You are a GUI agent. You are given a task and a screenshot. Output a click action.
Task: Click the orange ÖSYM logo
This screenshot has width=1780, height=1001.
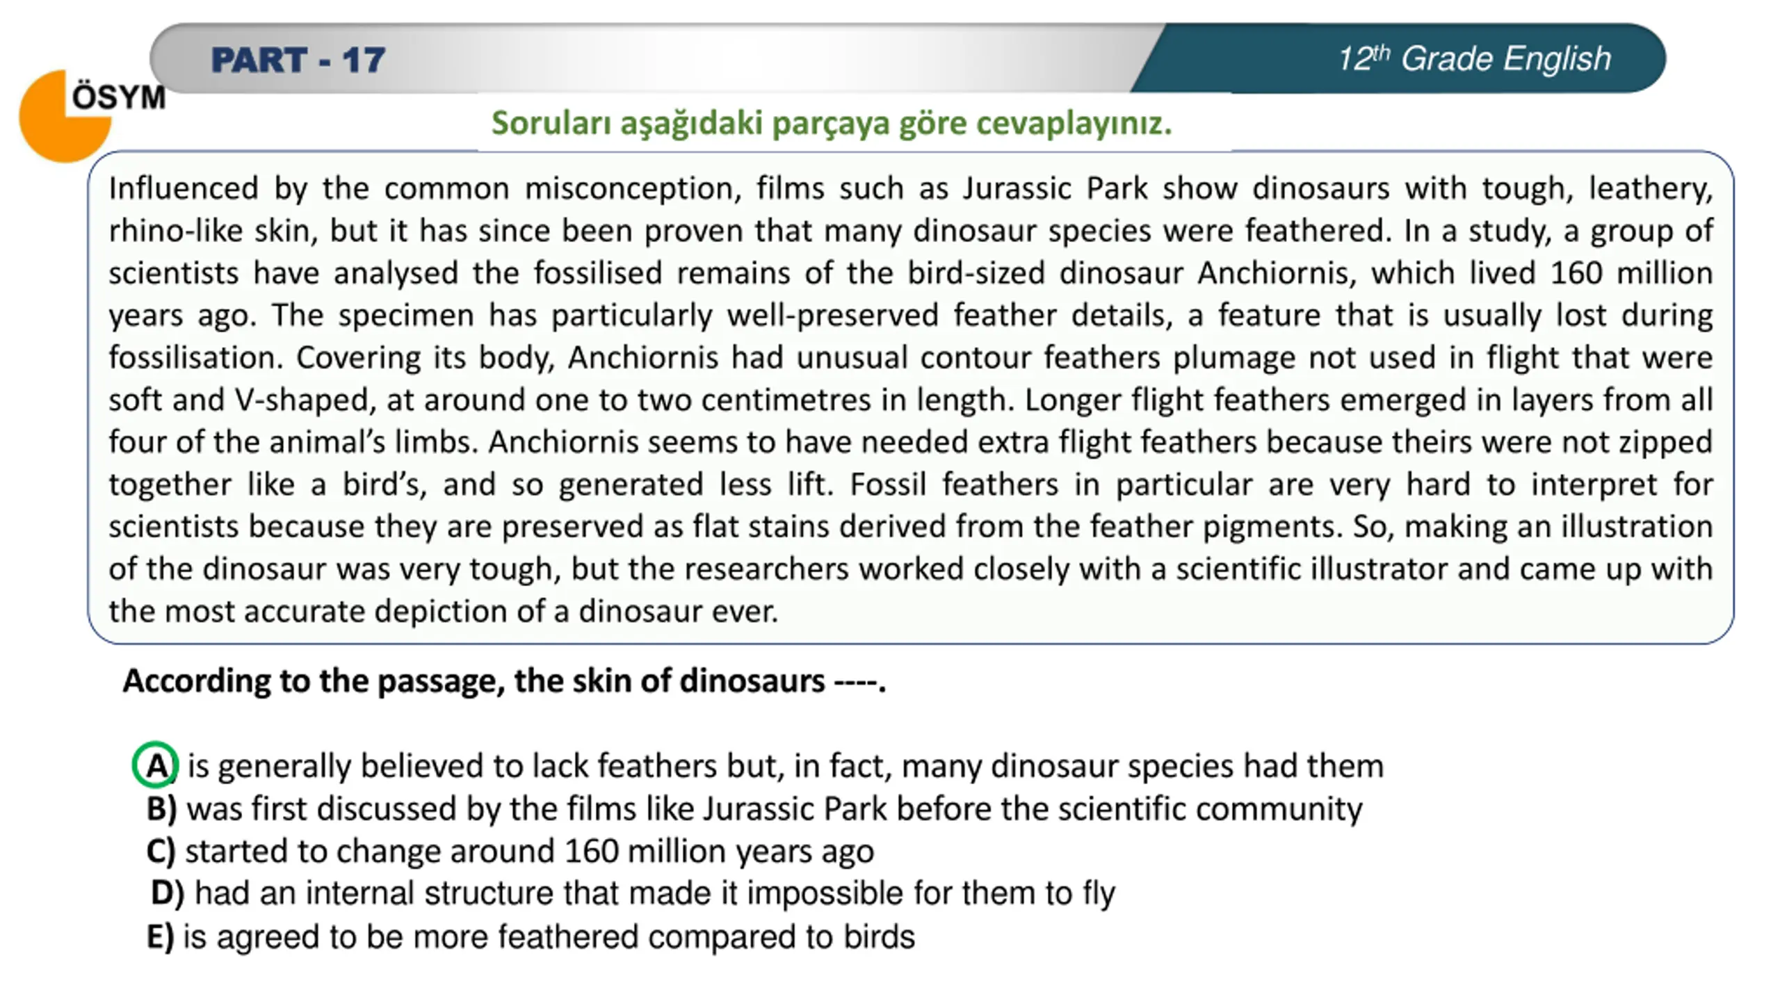pos(64,117)
